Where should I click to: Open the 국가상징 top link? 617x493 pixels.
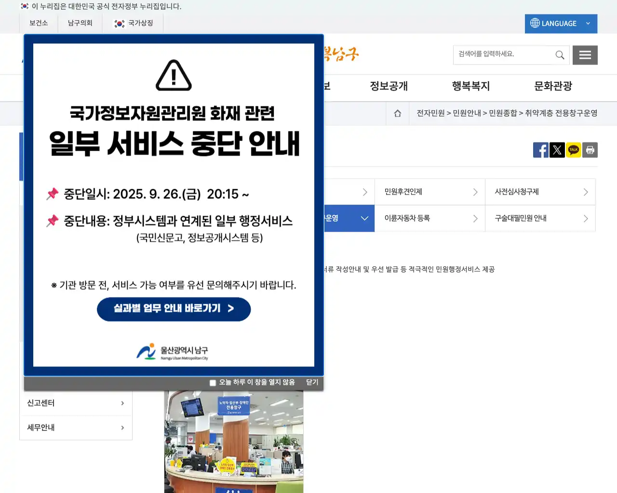[133, 23]
